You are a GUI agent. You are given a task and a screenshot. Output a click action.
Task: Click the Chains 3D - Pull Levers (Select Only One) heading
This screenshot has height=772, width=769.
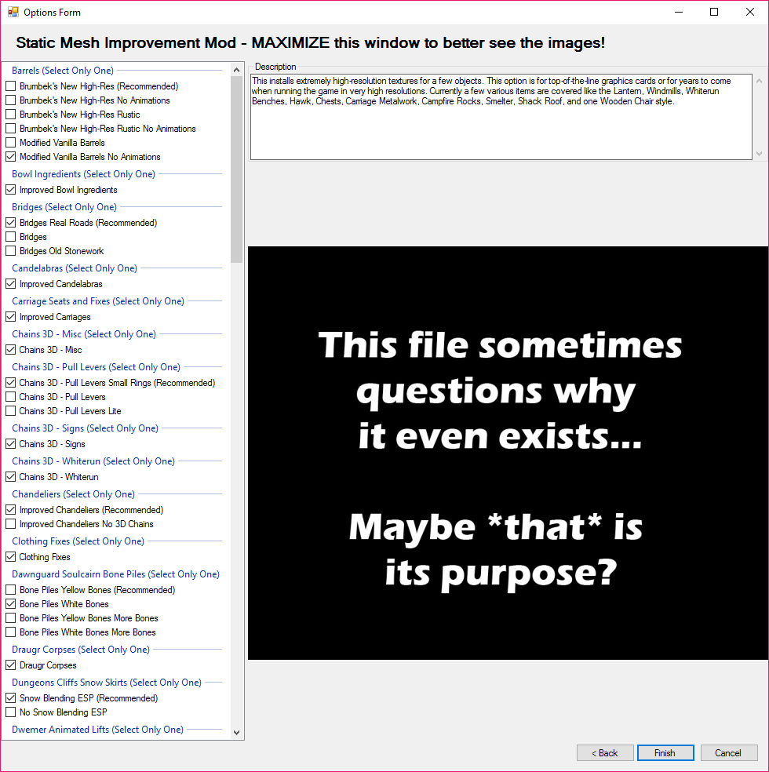(x=96, y=367)
